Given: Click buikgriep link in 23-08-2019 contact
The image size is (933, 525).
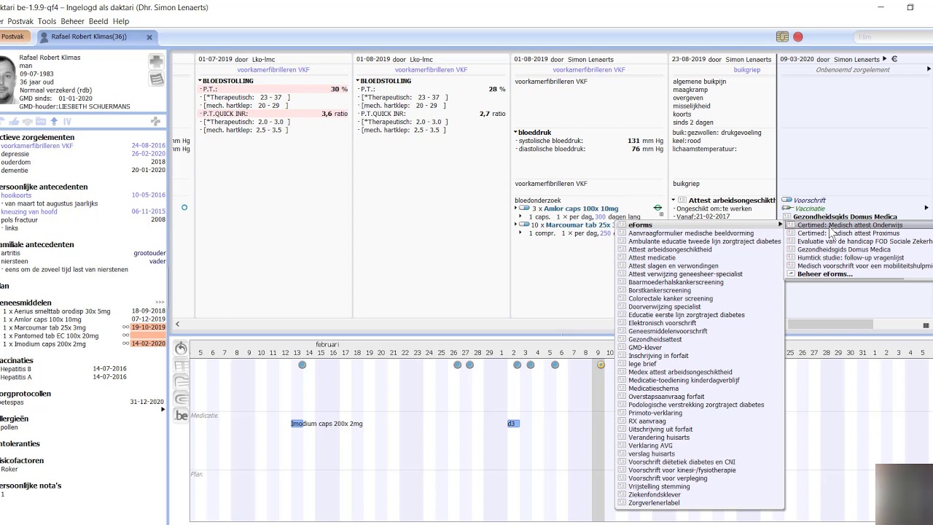Looking at the screenshot, I should (x=746, y=70).
